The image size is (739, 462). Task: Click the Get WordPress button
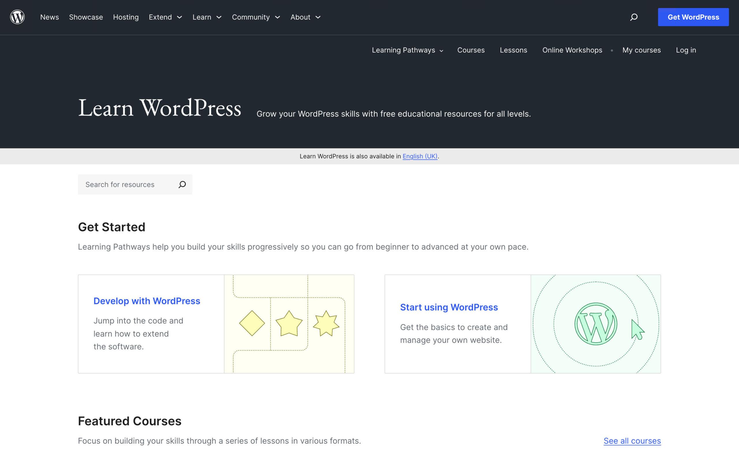[693, 17]
